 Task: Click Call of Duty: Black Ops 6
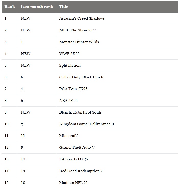(x=81, y=77)
